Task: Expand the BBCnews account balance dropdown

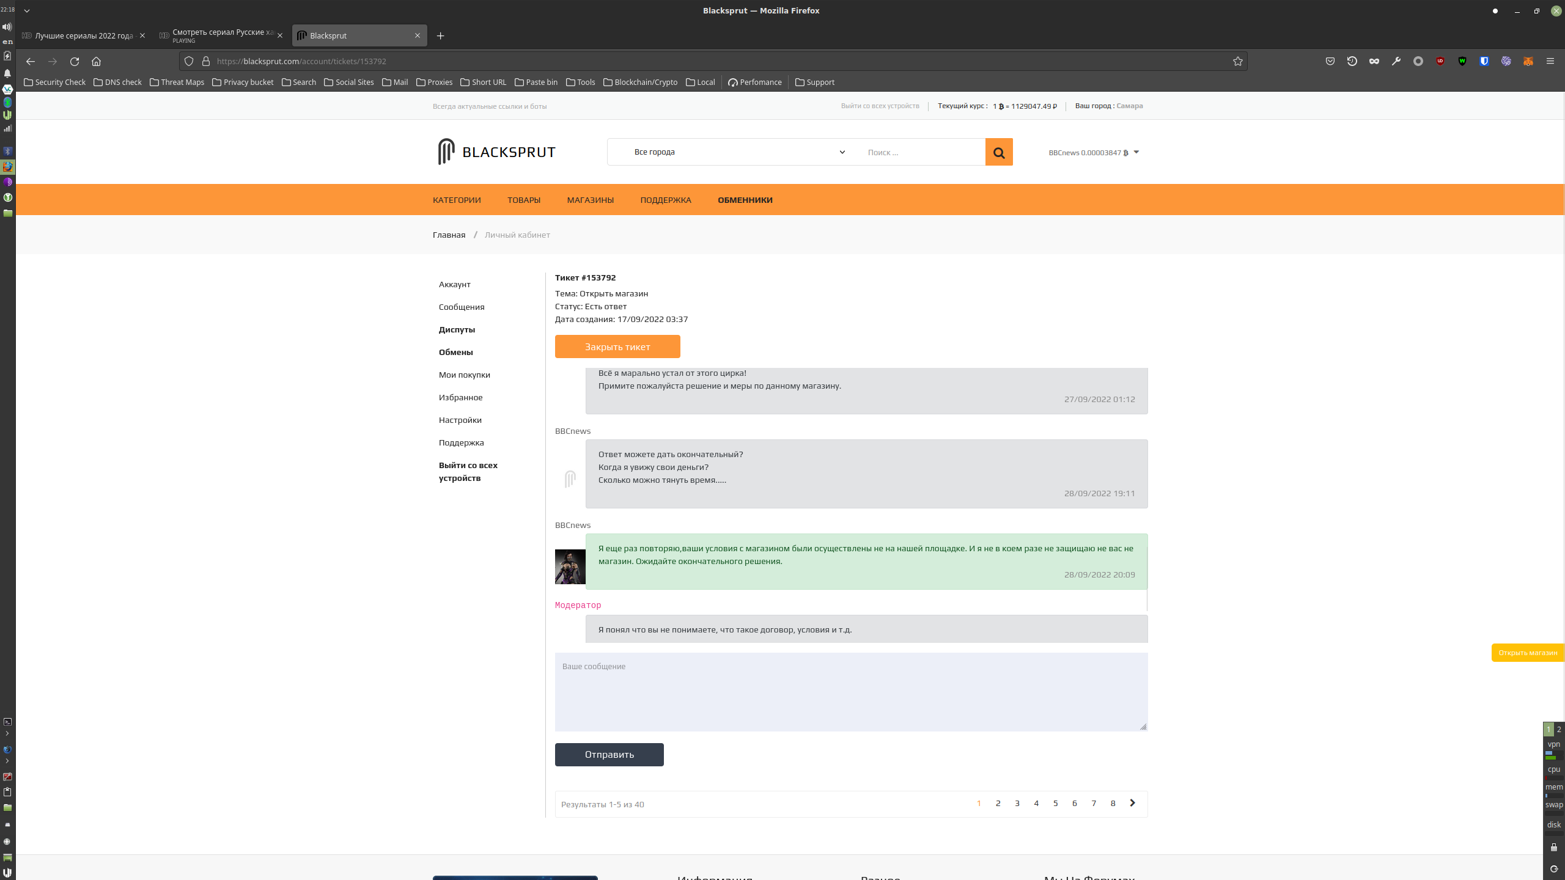Action: 1094,153
